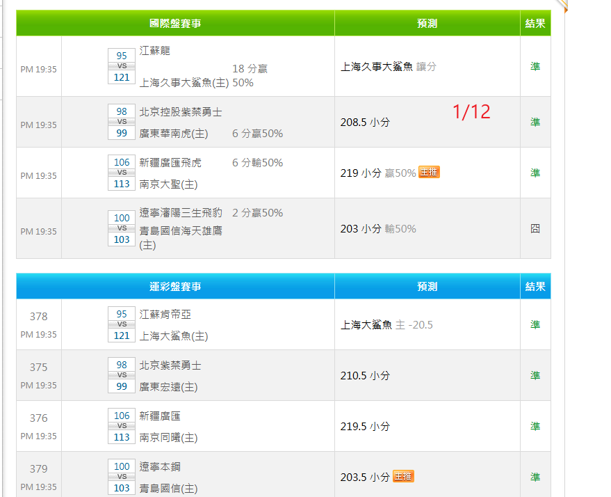The height and width of the screenshot is (497, 611).
Task: Click the 95 vs 121 score box in 國際盤
Action: pyautogui.click(x=122, y=66)
